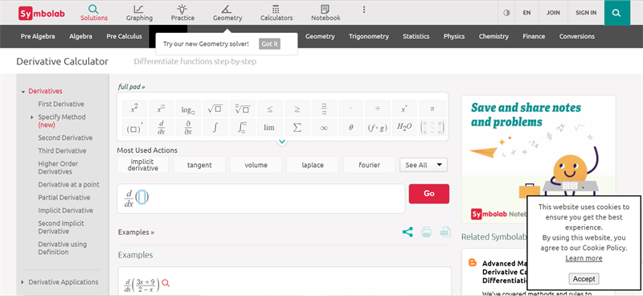Open full pad link
The image size is (643, 296).
point(132,87)
